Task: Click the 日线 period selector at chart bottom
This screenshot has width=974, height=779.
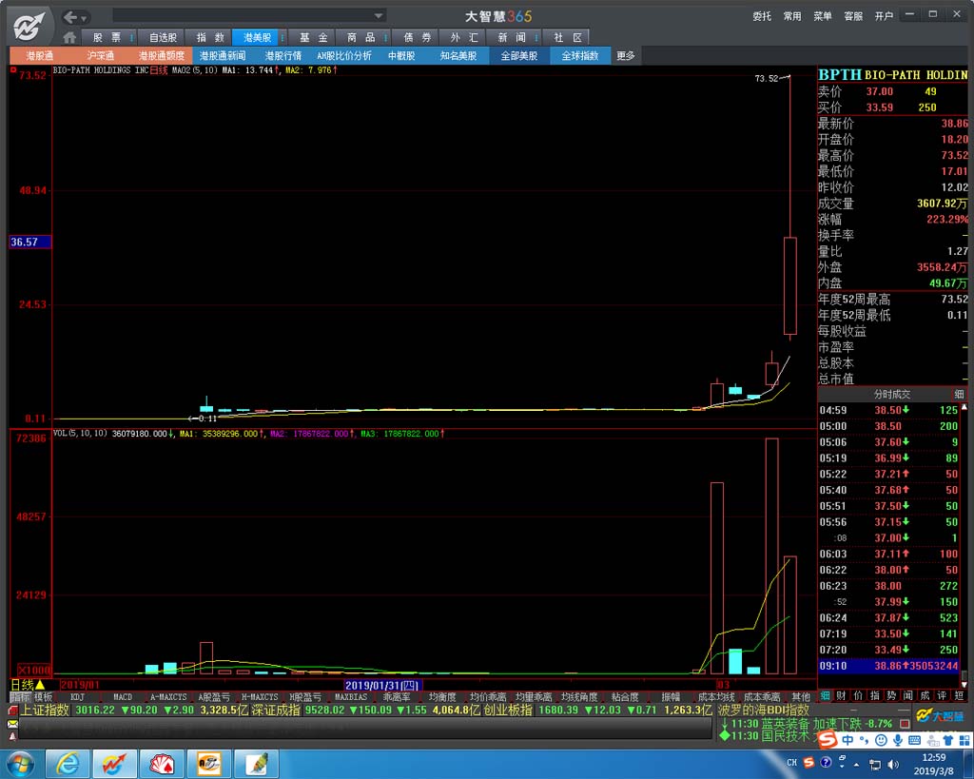Action: point(28,685)
